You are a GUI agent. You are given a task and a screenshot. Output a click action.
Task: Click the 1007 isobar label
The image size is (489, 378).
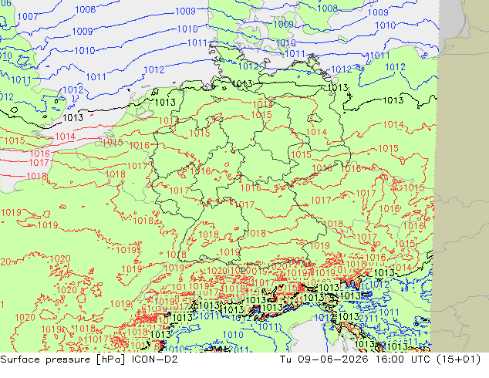(28, 16)
